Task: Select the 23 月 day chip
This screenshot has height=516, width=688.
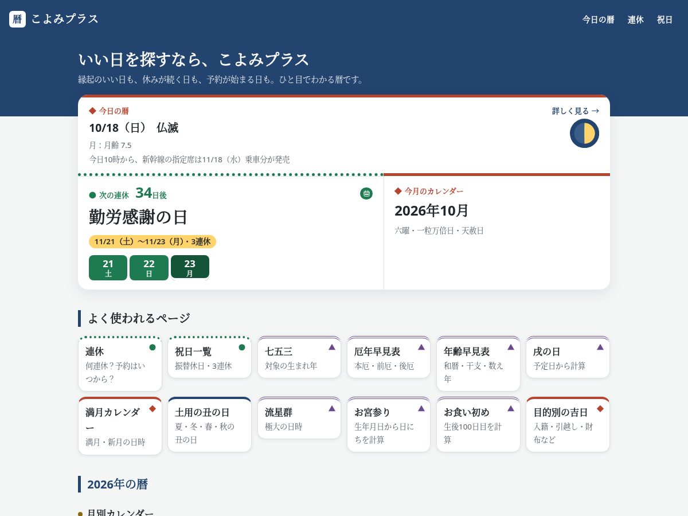Action: [190, 267]
